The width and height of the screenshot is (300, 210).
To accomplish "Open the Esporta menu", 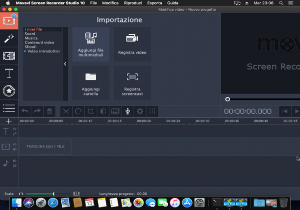I will click(154, 3).
